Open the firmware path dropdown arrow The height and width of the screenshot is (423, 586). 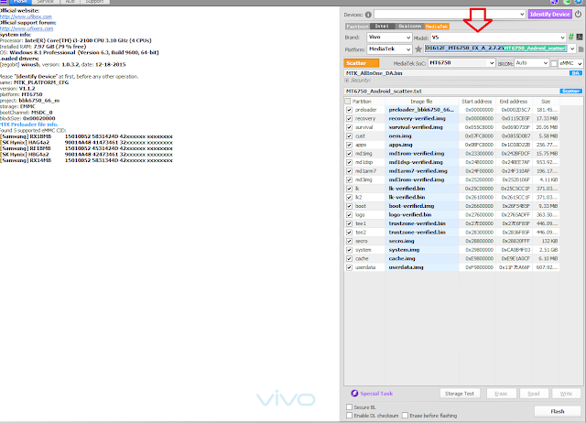[571, 49]
